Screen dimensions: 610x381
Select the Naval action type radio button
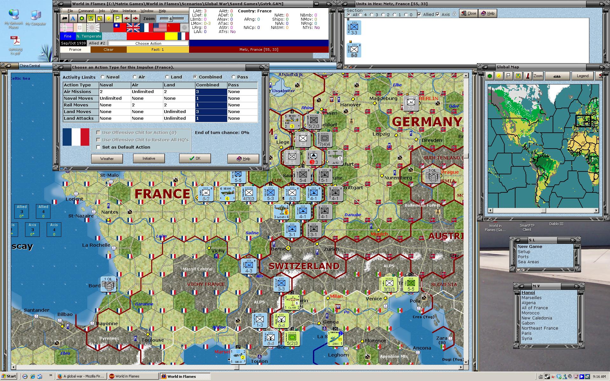pos(103,77)
